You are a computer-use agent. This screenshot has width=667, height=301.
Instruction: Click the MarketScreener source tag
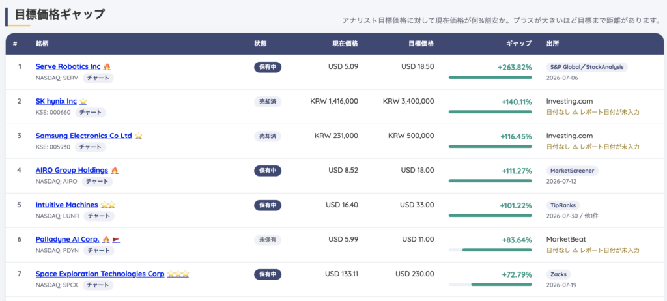point(573,170)
